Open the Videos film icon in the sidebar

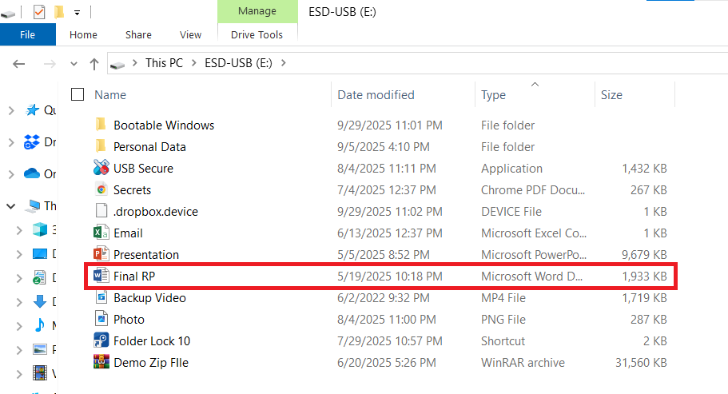[40, 372]
